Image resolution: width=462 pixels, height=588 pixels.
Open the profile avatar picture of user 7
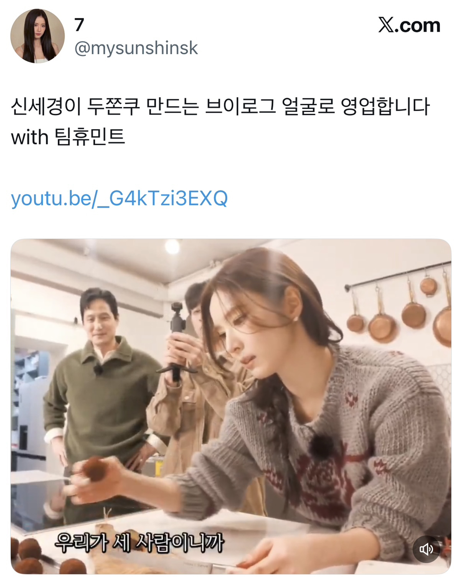pyautogui.click(x=38, y=36)
